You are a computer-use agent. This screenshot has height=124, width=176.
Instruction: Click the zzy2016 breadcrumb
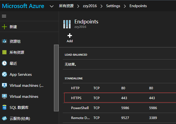90,6
